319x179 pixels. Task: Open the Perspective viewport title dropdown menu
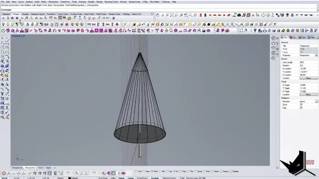point(24,36)
